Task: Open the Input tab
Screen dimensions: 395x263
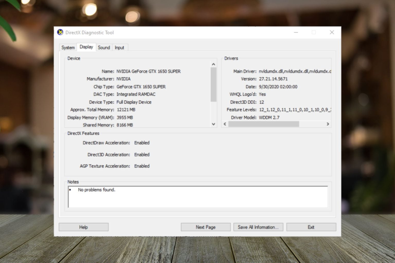Action: pos(120,47)
